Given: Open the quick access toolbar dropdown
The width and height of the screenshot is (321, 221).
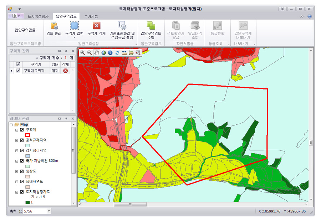Looking at the screenshot, I should tap(20, 9).
